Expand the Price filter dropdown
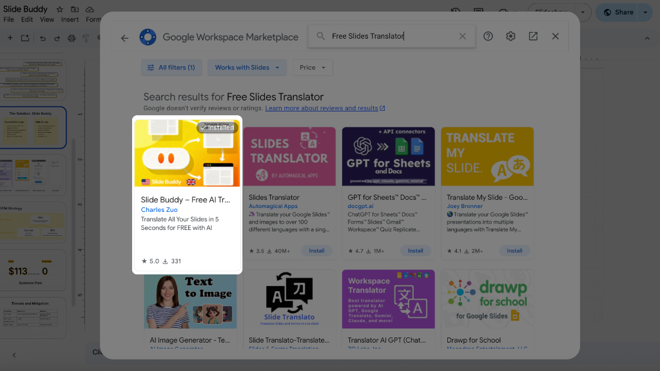Viewport: 660px width, 371px height. pos(313,67)
